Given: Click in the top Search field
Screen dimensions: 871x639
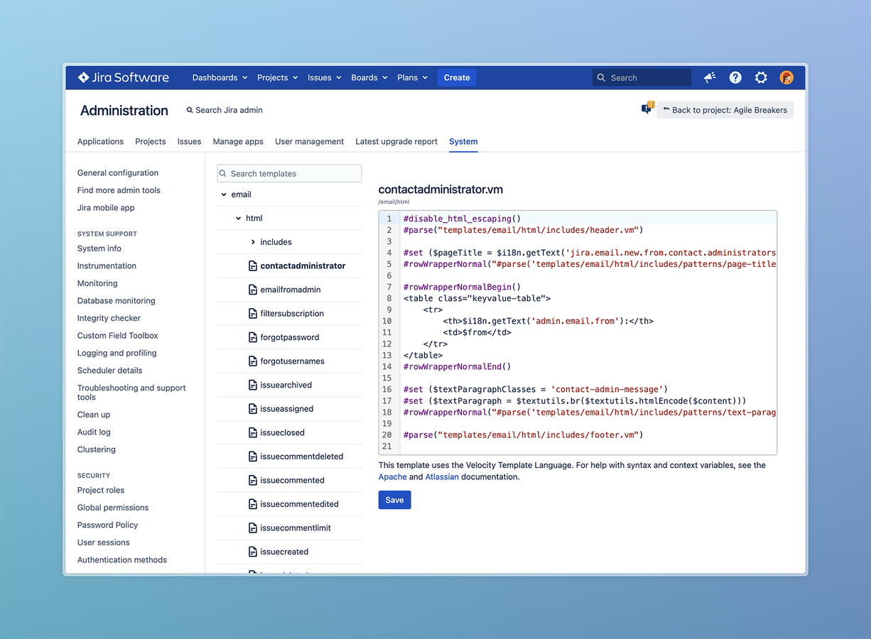Looking at the screenshot, I should point(642,77).
